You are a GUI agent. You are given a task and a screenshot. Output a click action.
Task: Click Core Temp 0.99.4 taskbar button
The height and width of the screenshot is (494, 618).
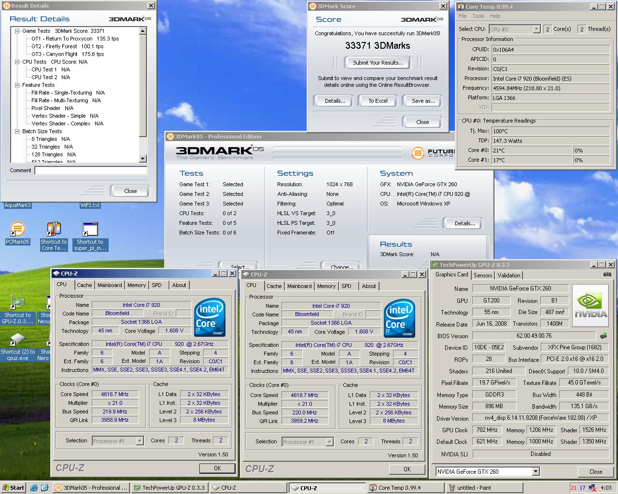pos(406,488)
